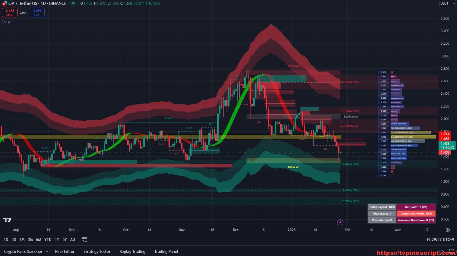Click the purple lightning bolt events icon
This screenshot has height=256, width=457.
point(340,222)
